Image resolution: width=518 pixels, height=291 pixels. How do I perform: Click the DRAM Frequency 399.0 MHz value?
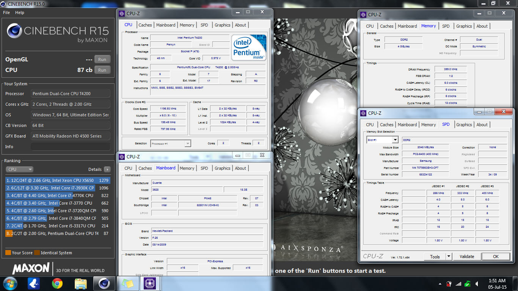pyautogui.click(x=450, y=69)
